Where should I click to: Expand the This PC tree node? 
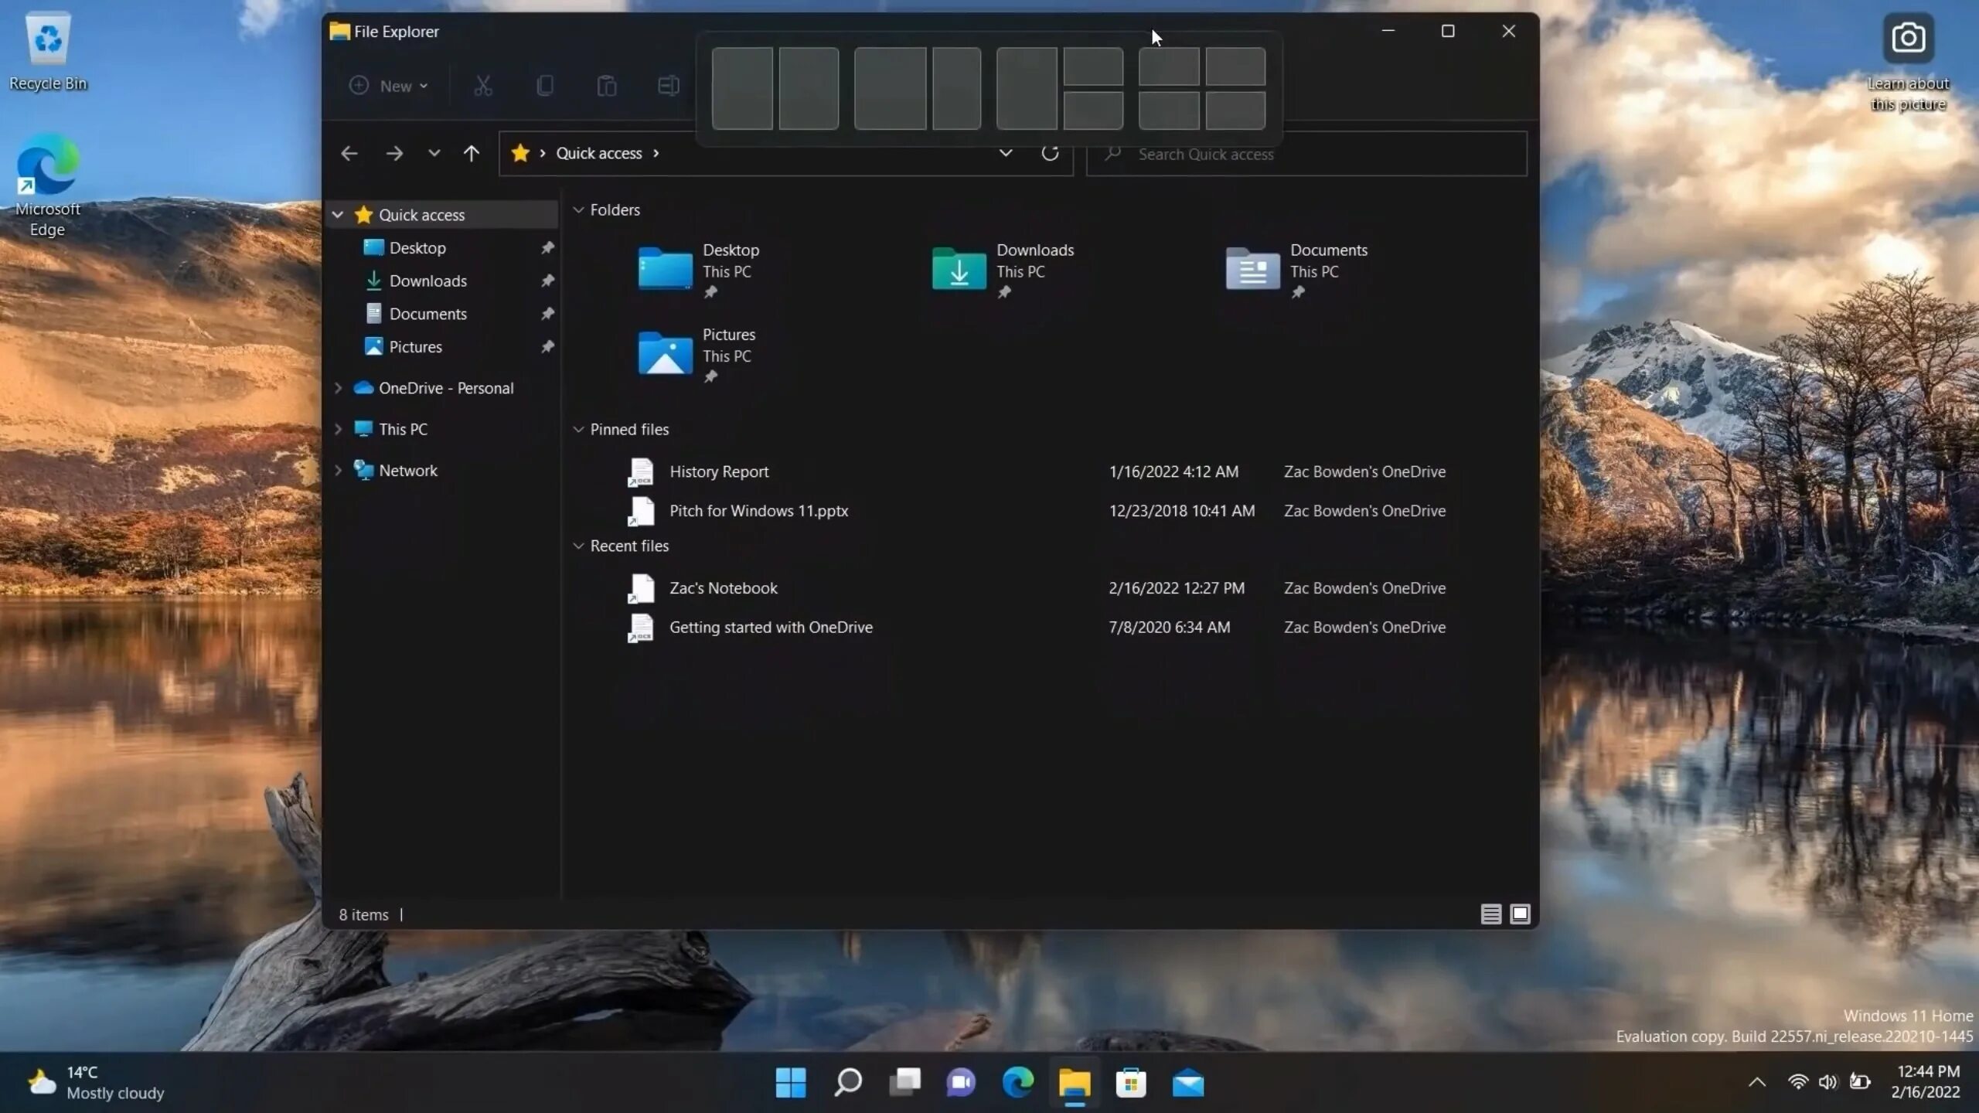pos(338,429)
